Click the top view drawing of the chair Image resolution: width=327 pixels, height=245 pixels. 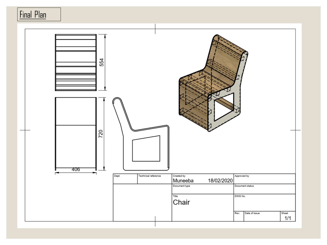tap(76, 62)
